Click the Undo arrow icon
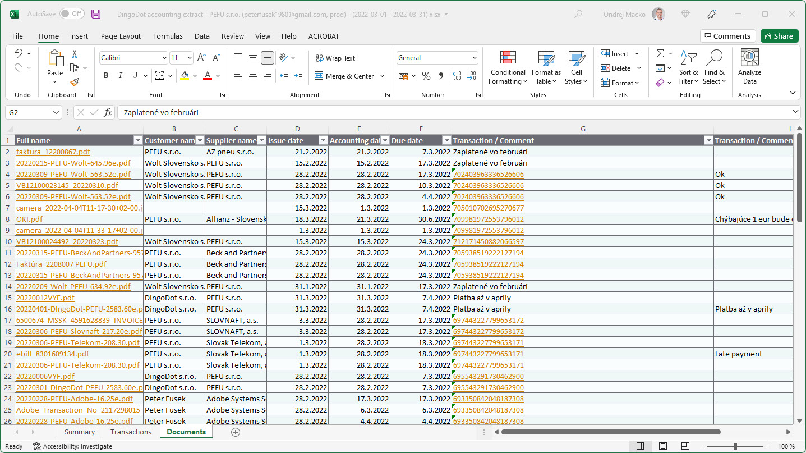The height and width of the screenshot is (453, 806). coord(19,53)
